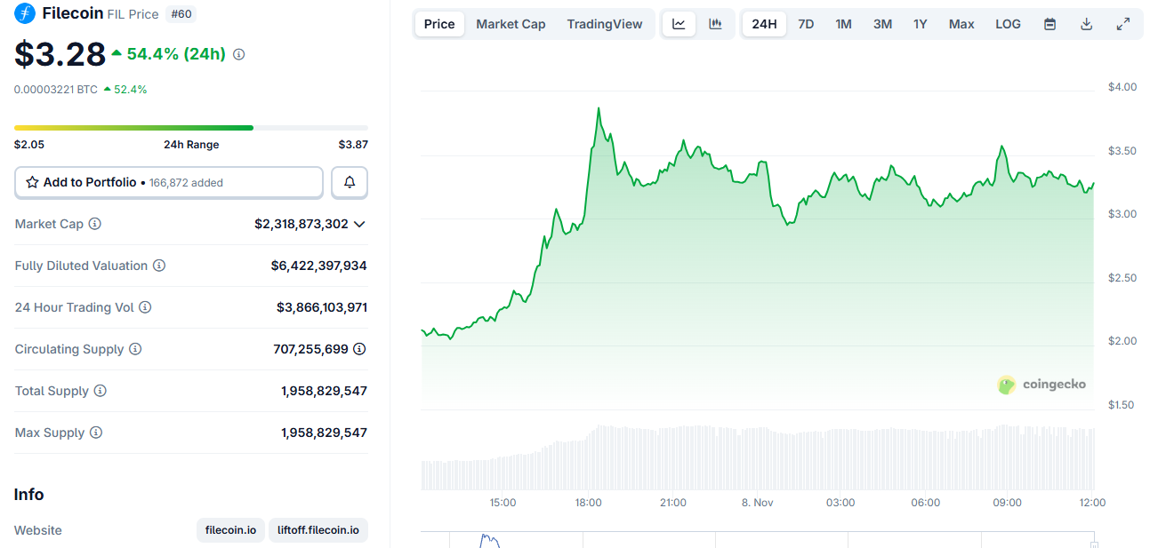Open the Market Cap chart tab
The height and width of the screenshot is (548, 1158).
click(511, 24)
